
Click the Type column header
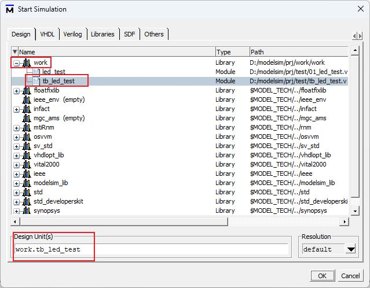pyautogui.click(x=232, y=52)
